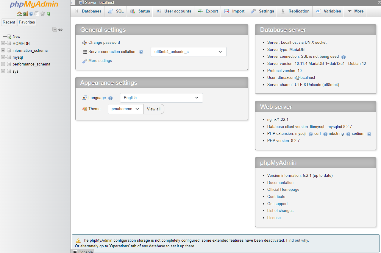Select the information_schema database name
The width and height of the screenshot is (381, 253).
tap(30, 51)
